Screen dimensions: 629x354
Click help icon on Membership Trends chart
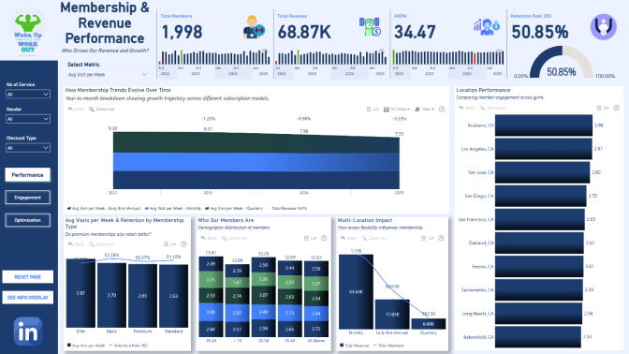click(x=442, y=110)
